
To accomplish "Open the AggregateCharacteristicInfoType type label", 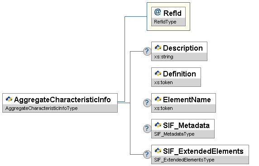I will pos(42,108).
